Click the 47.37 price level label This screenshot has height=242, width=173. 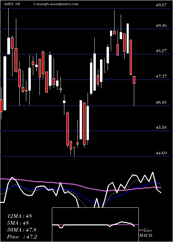click(161, 76)
